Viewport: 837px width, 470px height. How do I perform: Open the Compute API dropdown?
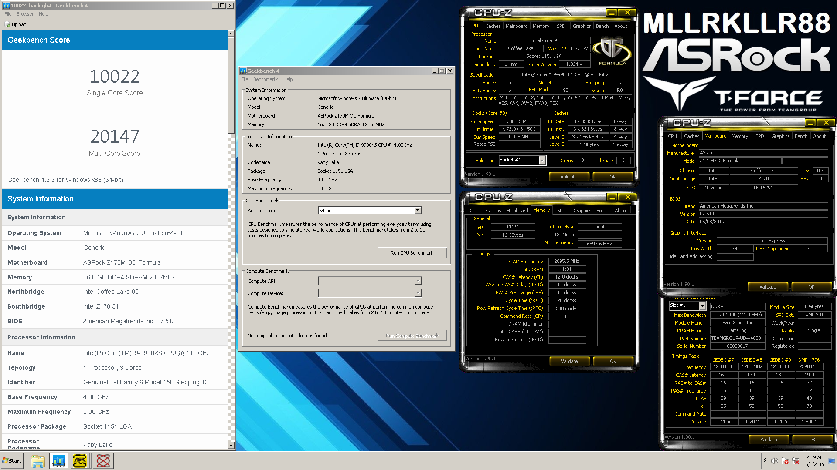[x=418, y=281]
